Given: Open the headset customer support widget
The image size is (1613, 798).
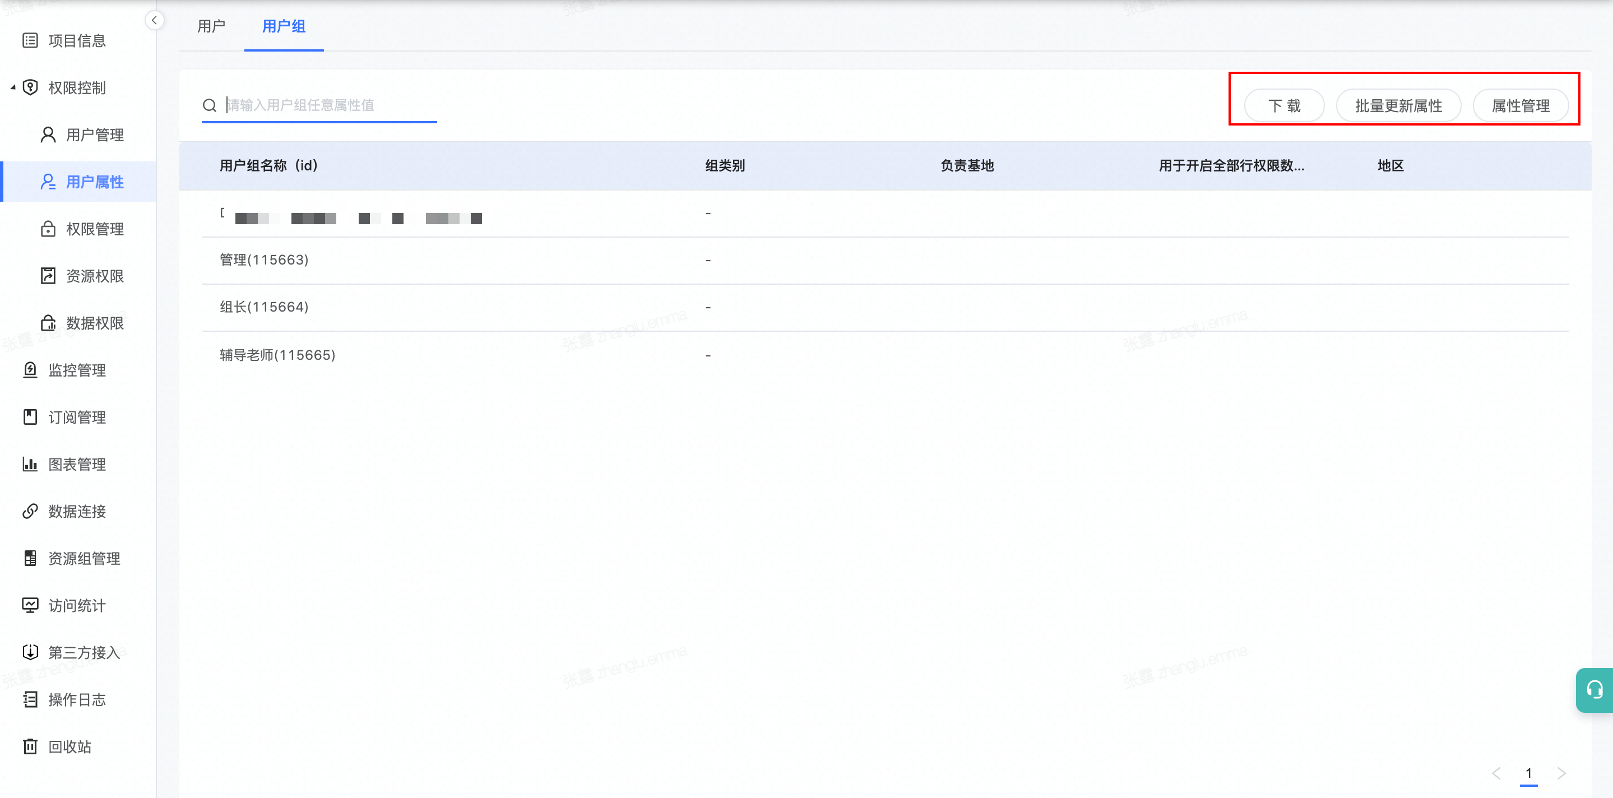Looking at the screenshot, I should click(x=1594, y=690).
